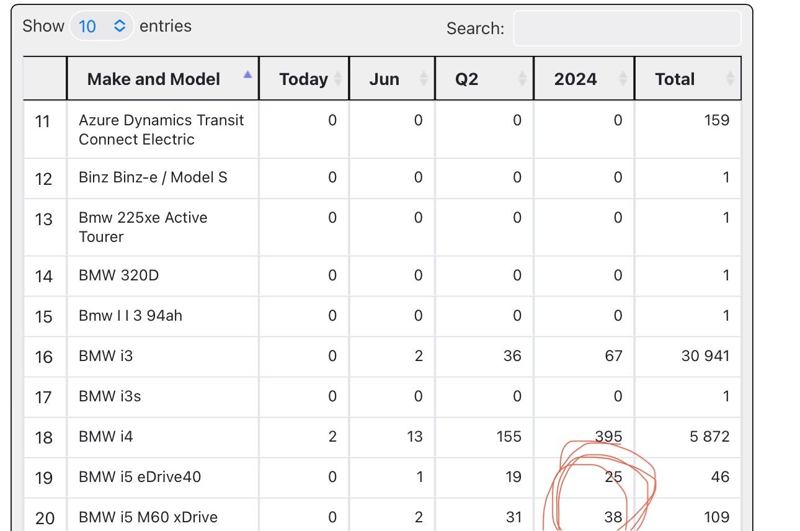Select Bmw 225xe Active Tourer name
800x531 pixels.
(143, 227)
